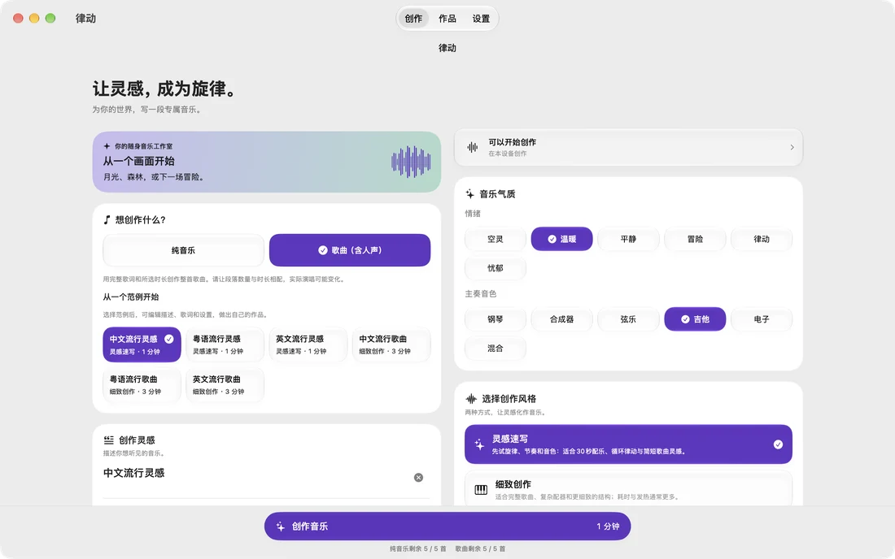Click the 创作音乐 button
The width and height of the screenshot is (895, 559).
tap(447, 526)
